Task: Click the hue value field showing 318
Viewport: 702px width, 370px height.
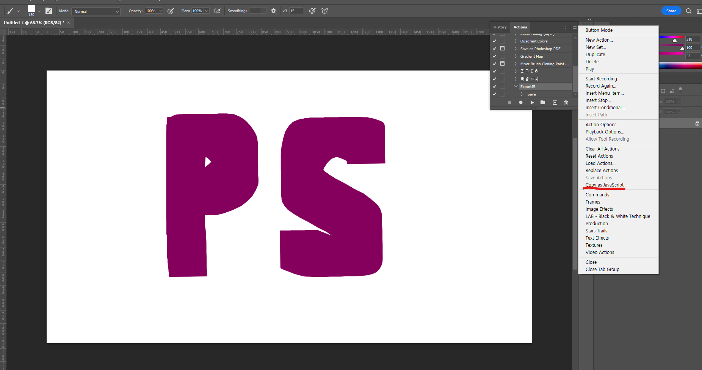Action: (x=692, y=39)
